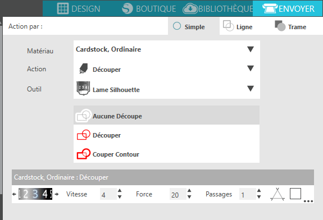This screenshot has width=323, height=220.
Task: Decrease Passages with down arrow
Action: click(x=259, y=197)
